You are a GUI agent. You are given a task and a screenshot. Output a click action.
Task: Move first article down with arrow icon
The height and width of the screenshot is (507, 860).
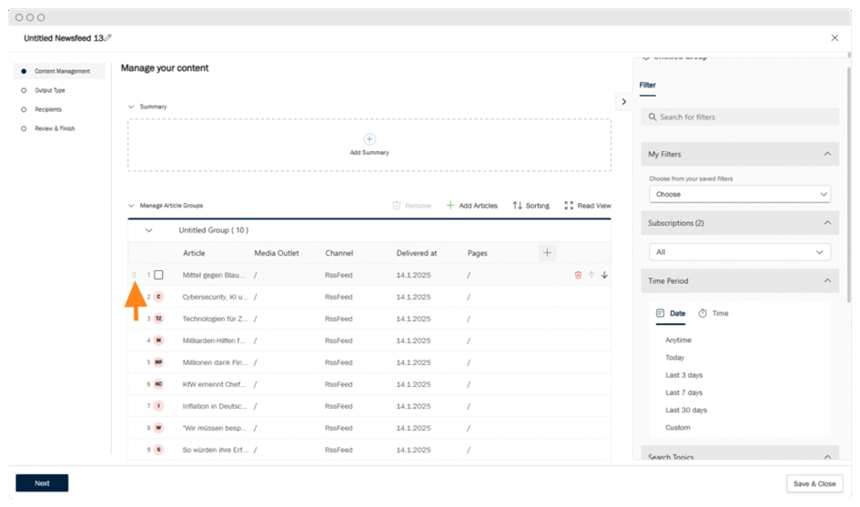pos(604,275)
